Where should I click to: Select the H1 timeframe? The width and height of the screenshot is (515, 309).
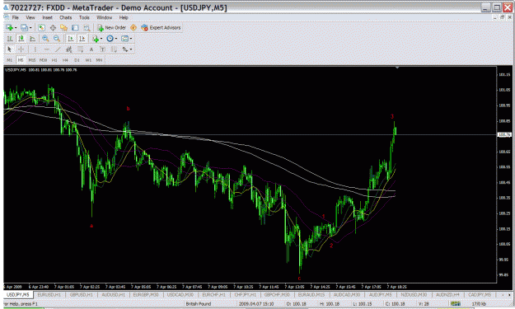(x=54, y=60)
